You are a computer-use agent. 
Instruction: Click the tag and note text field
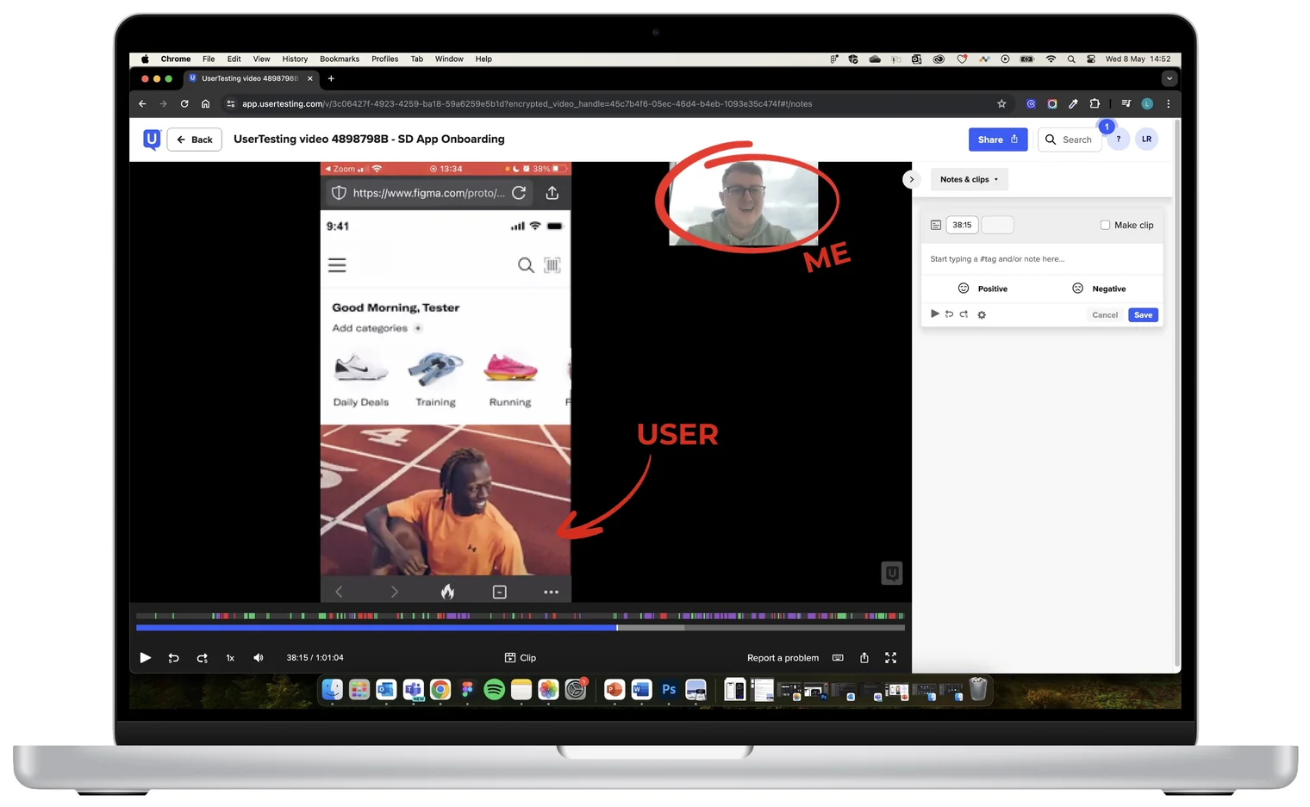click(x=1042, y=258)
